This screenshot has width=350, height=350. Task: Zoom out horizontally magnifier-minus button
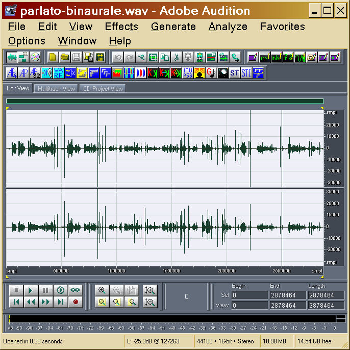tap(116, 290)
